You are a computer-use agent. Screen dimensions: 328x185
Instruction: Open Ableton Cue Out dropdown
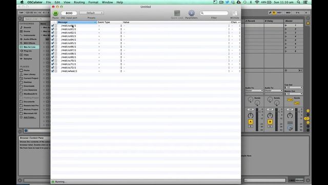pyautogui.click(x=294, y=87)
